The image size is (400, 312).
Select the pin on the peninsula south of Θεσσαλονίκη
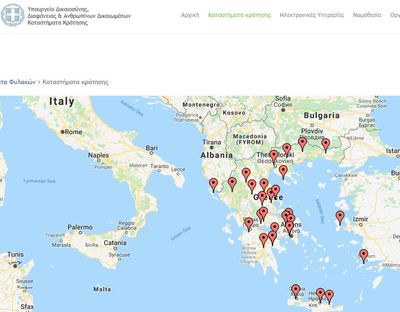[x=283, y=172]
